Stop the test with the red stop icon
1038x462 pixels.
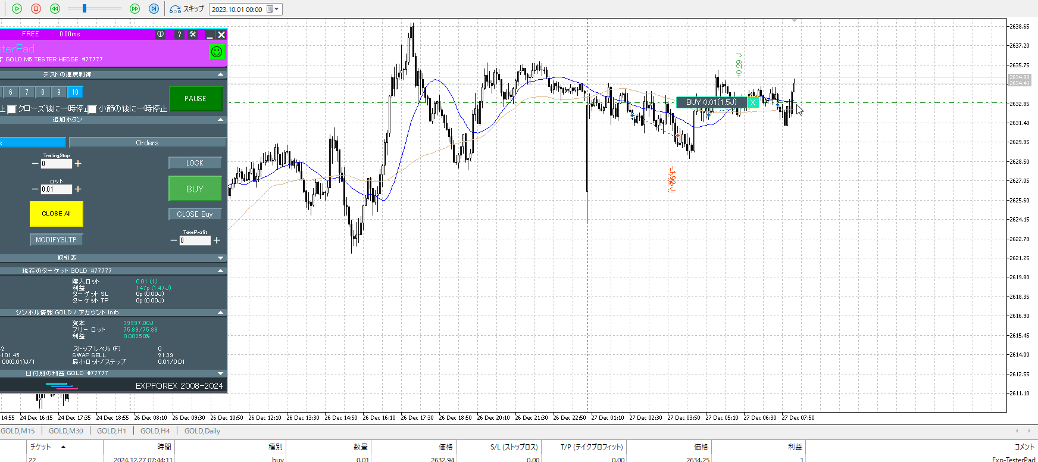(x=36, y=9)
